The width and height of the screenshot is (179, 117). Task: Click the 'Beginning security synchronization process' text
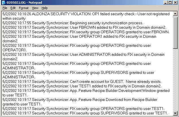click(x=106, y=23)
